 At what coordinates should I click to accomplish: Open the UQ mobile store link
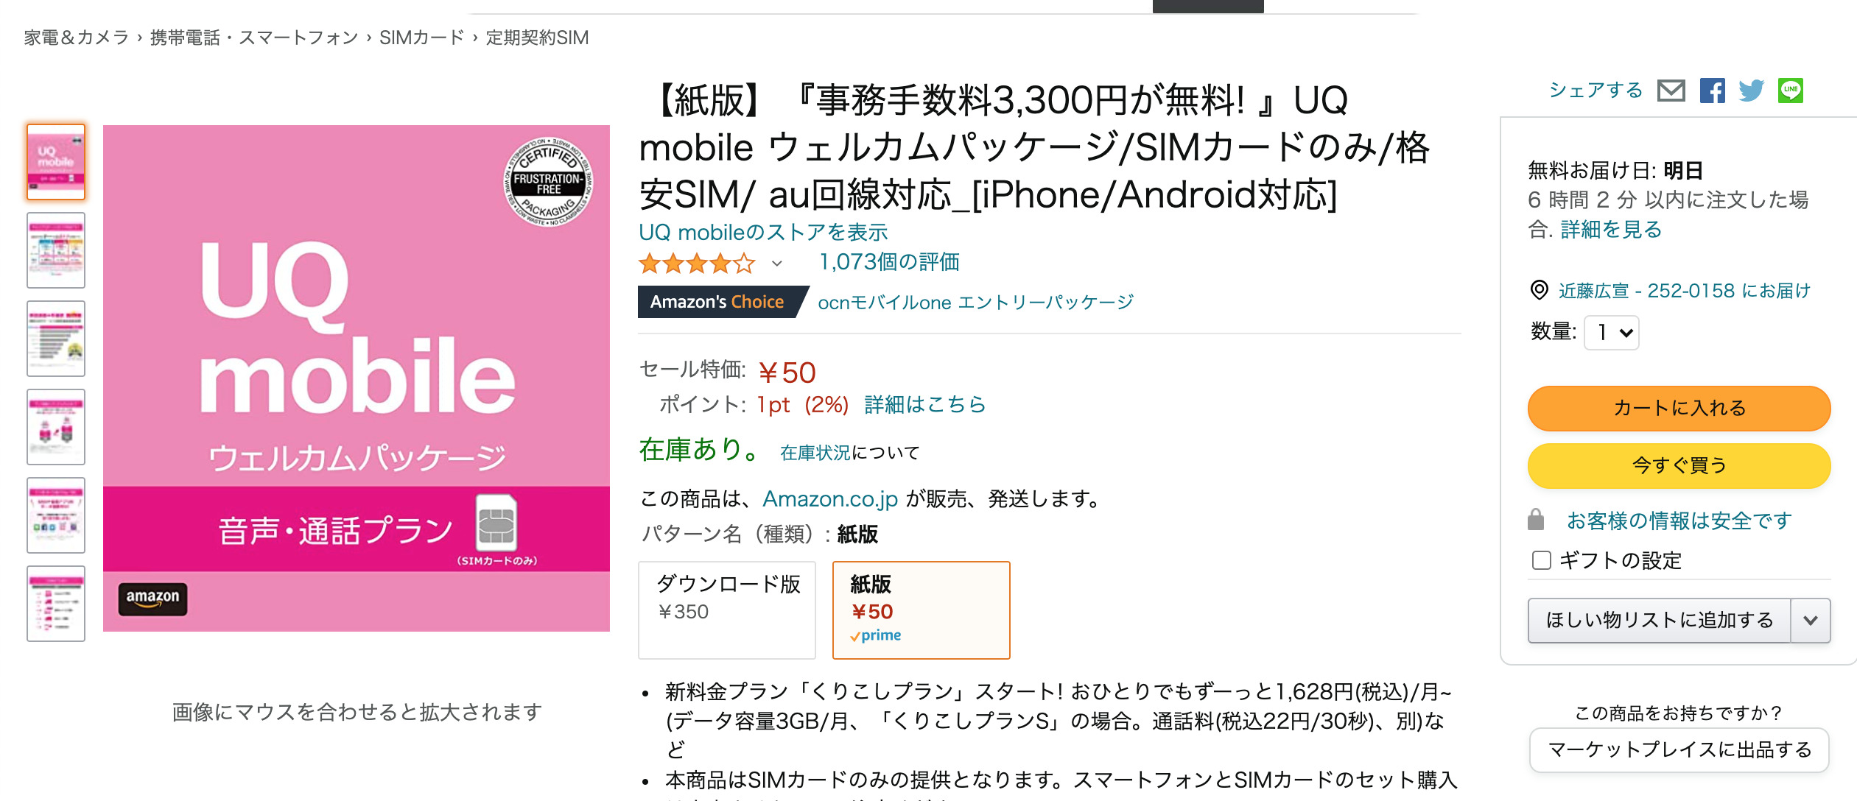pyautogui.click(x=763, y=232)
